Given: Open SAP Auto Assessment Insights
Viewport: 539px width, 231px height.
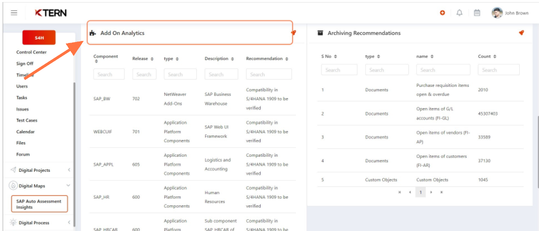Looking at the screenshot, I should [39, 204].
